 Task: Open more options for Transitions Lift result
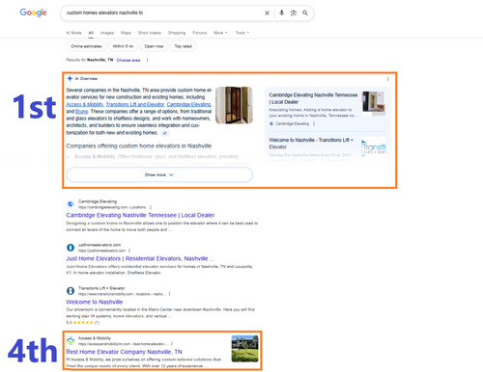pos(169,294)
